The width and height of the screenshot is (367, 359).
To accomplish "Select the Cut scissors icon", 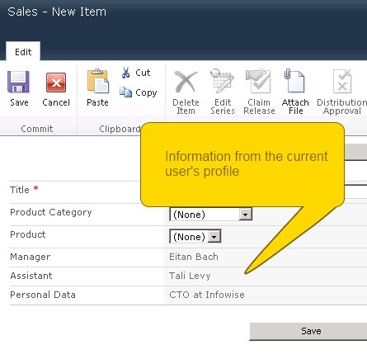I will point(125,73).
